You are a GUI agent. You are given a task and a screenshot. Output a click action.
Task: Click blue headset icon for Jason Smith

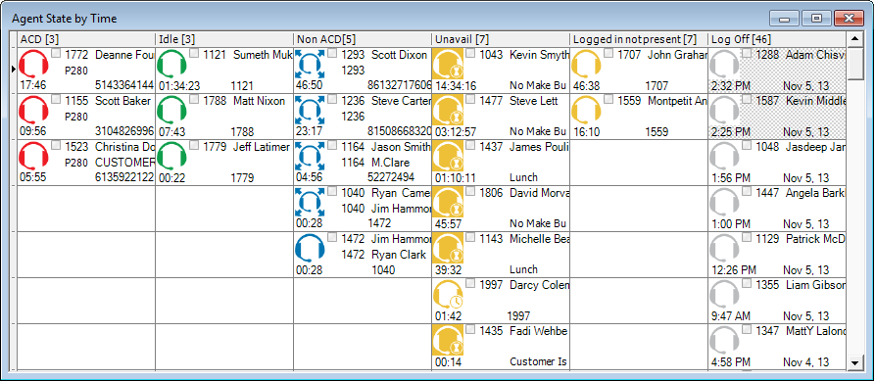coord(310,156)
